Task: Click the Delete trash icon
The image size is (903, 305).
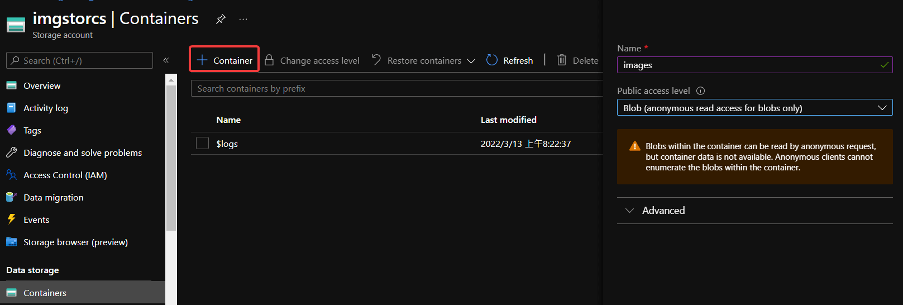Action: tap(562, 60)
